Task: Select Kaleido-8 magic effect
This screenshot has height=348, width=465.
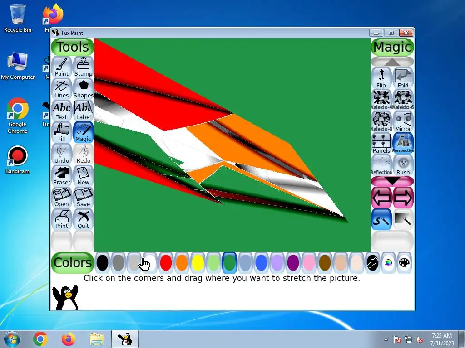Action: click(x=381, y=122)
